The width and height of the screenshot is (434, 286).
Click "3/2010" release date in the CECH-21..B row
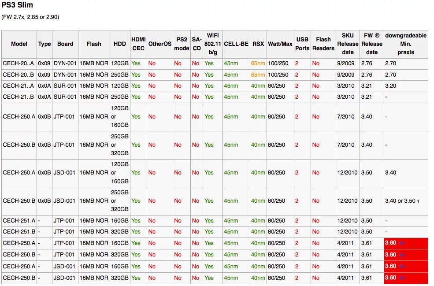coord(346,97)
